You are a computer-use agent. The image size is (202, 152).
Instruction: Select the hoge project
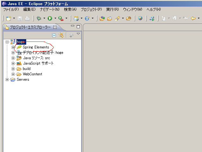coord(21,42)
